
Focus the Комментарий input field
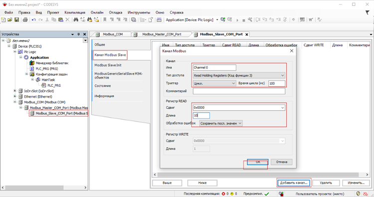[x=239, y=91]
